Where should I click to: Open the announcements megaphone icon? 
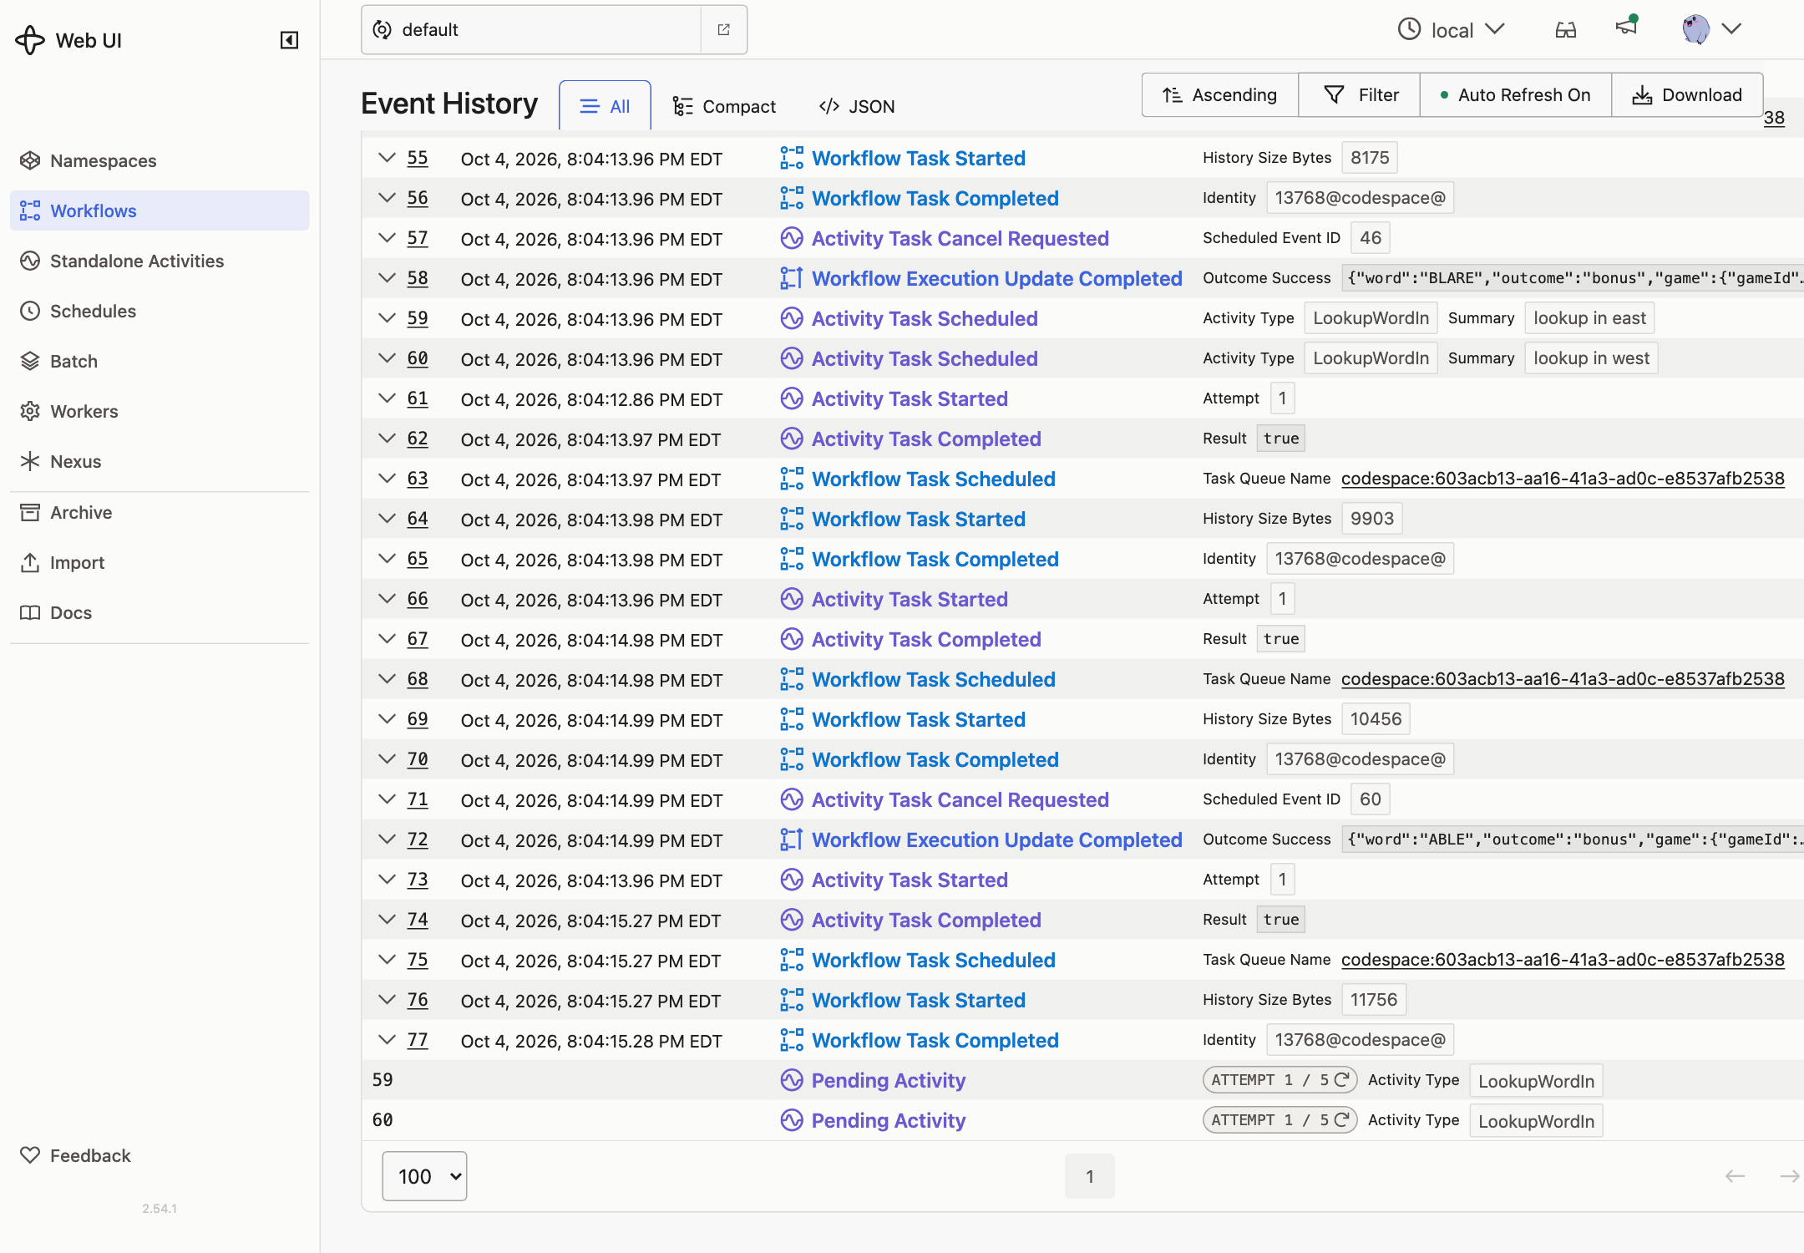1626,27
